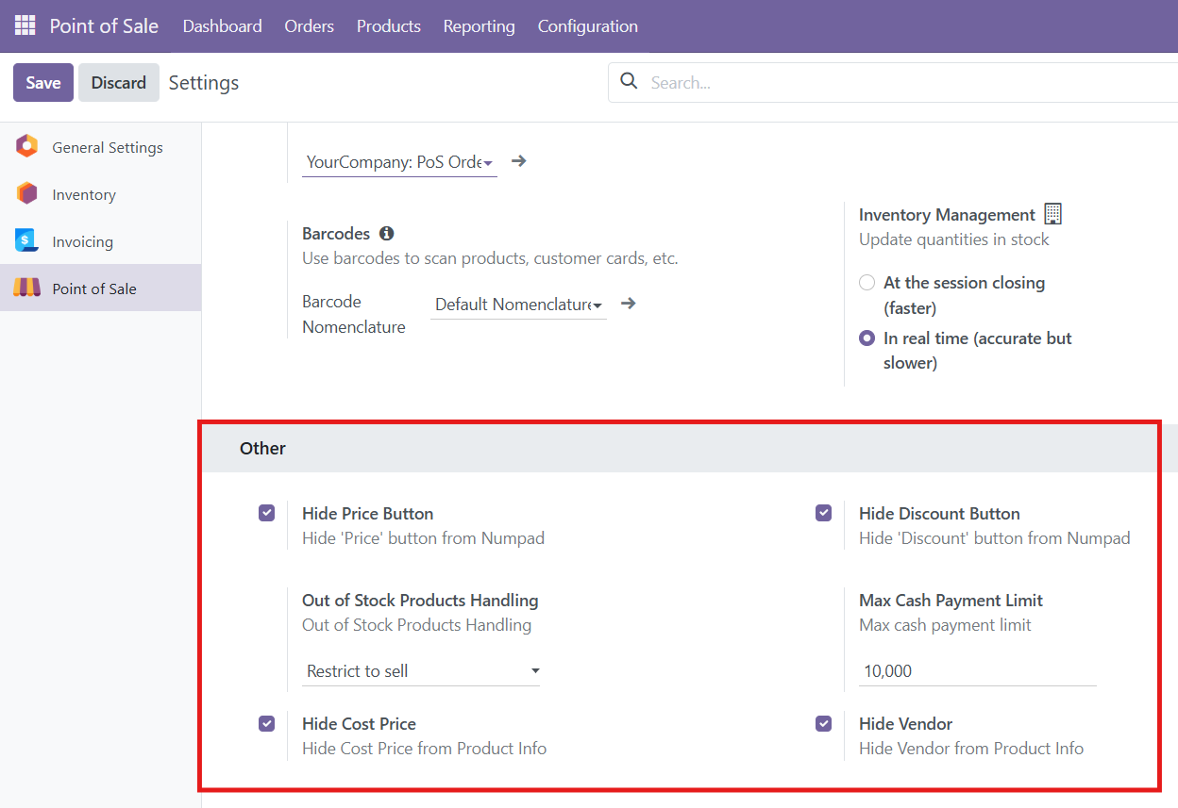Open the Configuration menu
This screenshot has height=808, width=1178.
(x=587, y=26)
